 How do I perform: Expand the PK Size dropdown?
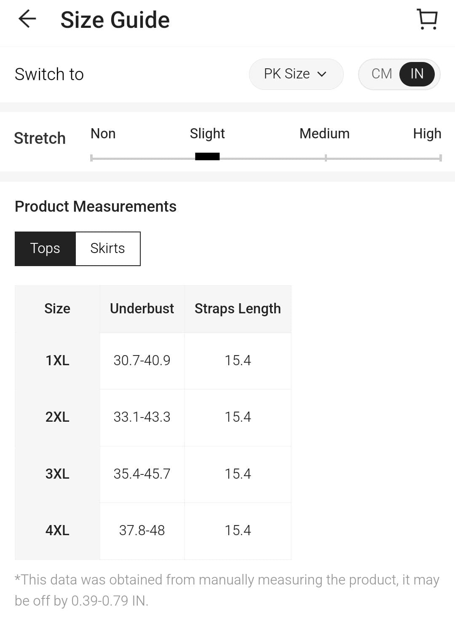pos(296,74)
